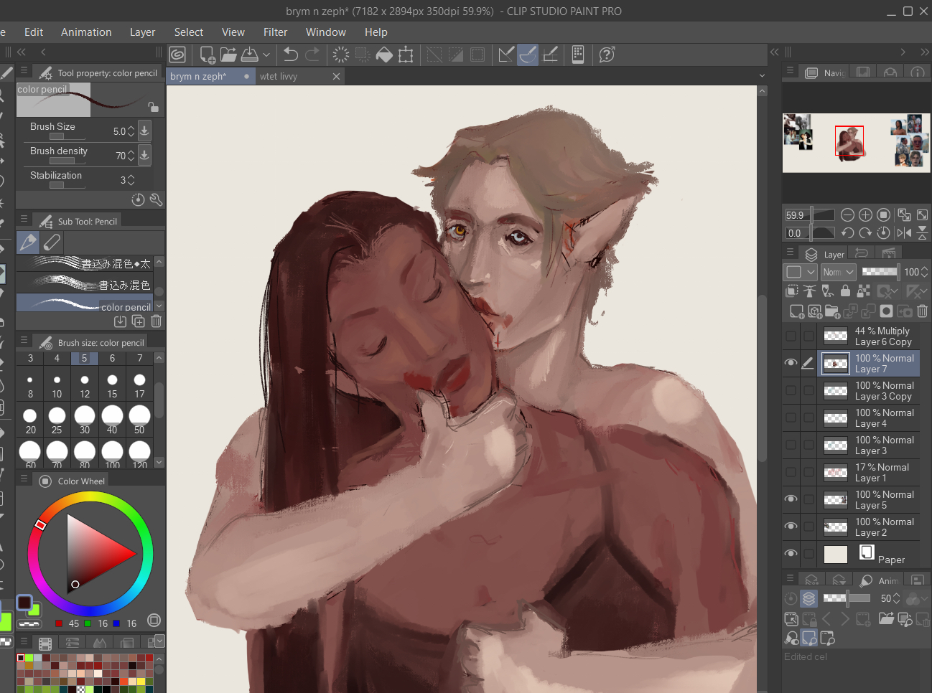Image resolution: width=932 pixels, height=693 pixels.
Task: Open the Filter menu
Action: 275,32
